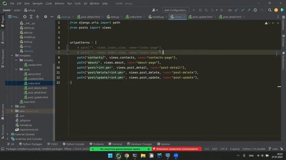
Task: Click the Git rollback icon
Action: [x=262, y=10]
